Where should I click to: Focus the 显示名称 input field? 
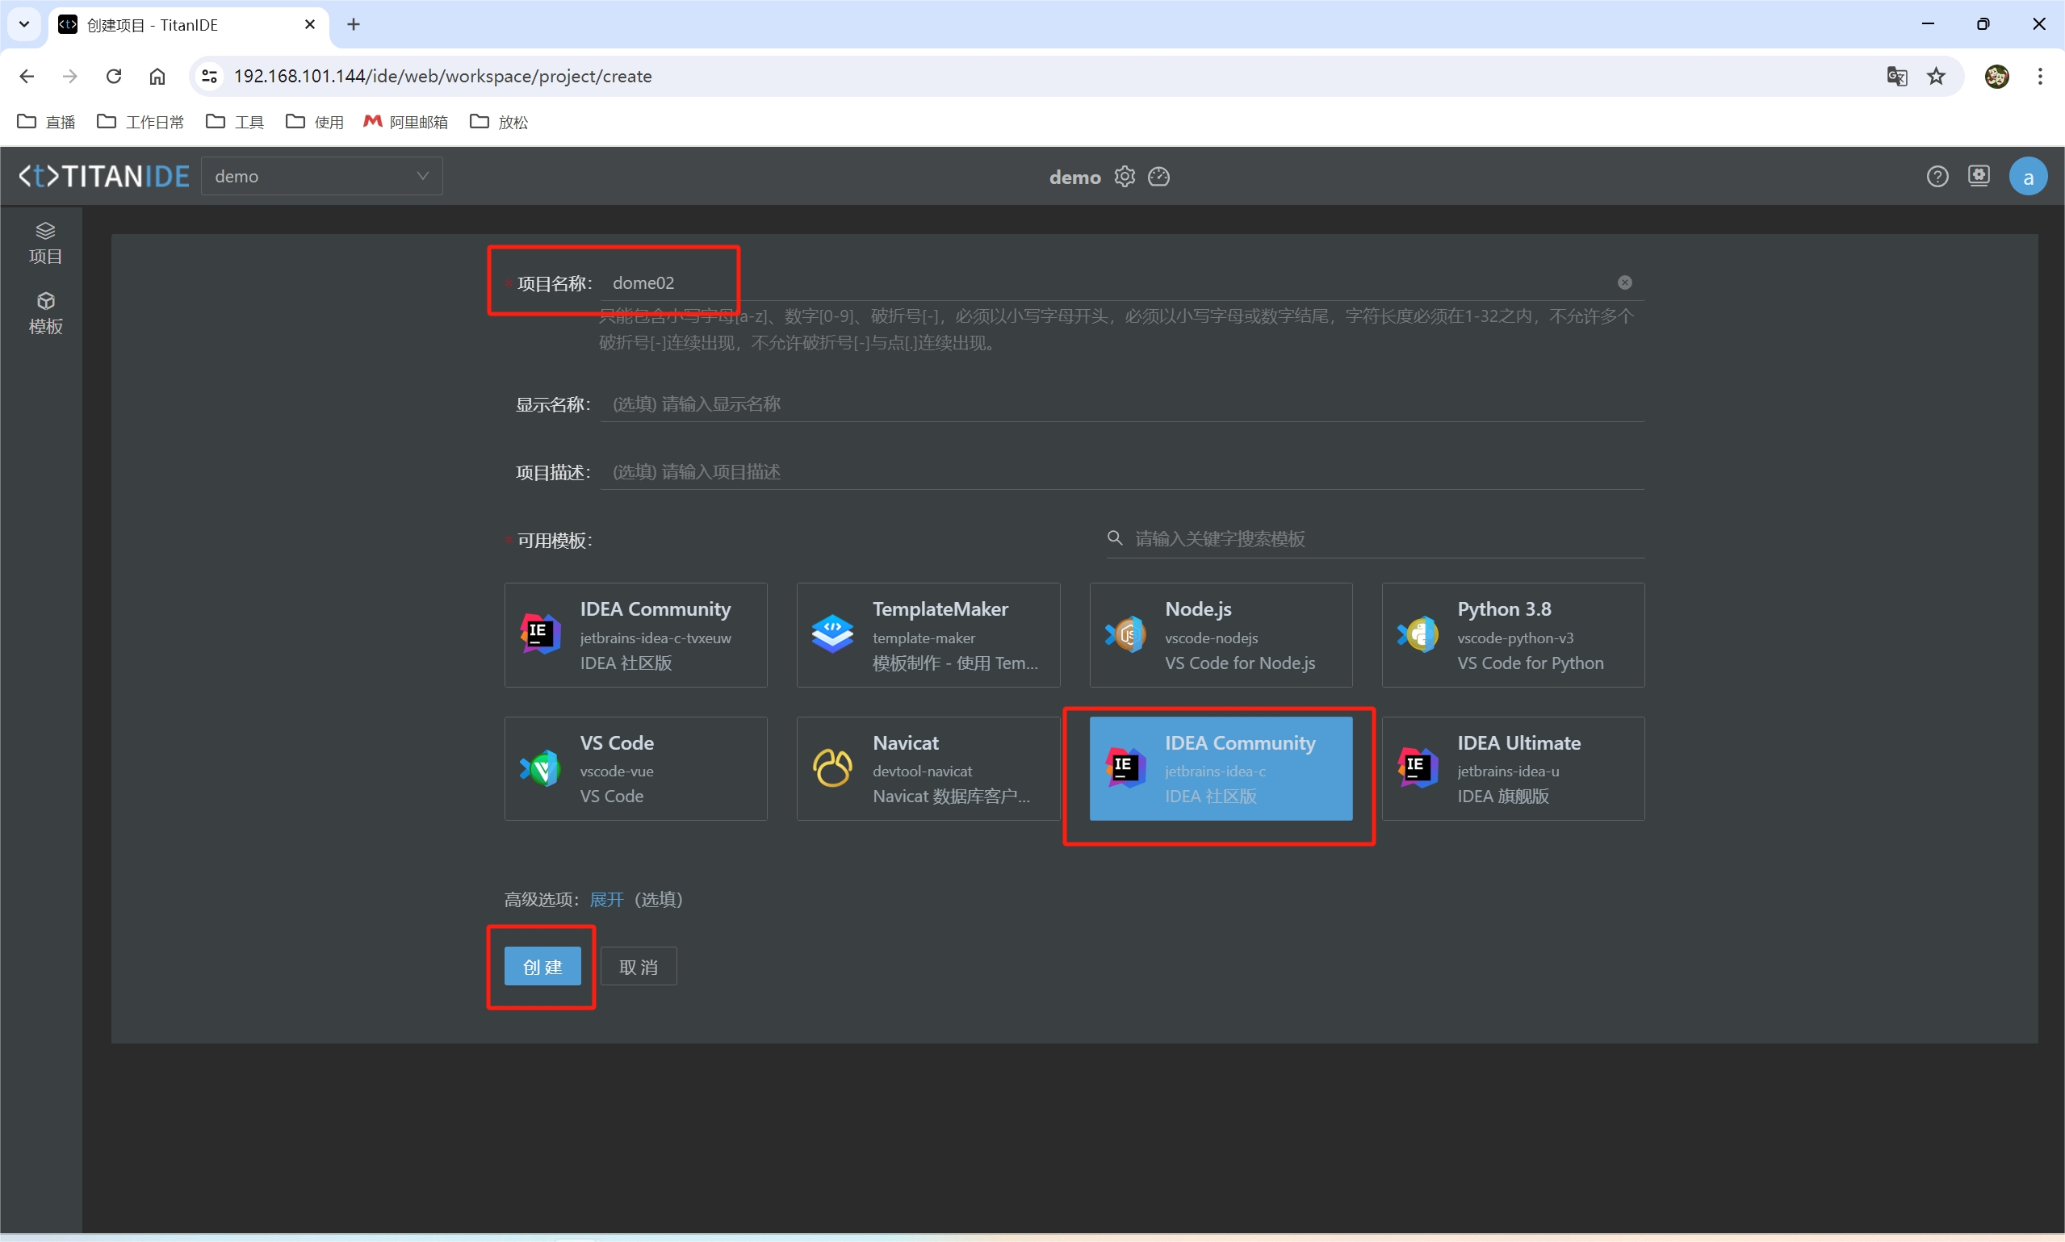point(1121,404)
